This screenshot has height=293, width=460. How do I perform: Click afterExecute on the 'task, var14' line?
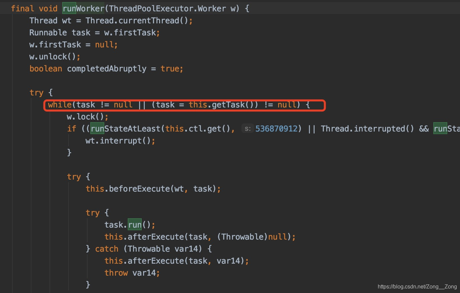(x=156, y=261)
